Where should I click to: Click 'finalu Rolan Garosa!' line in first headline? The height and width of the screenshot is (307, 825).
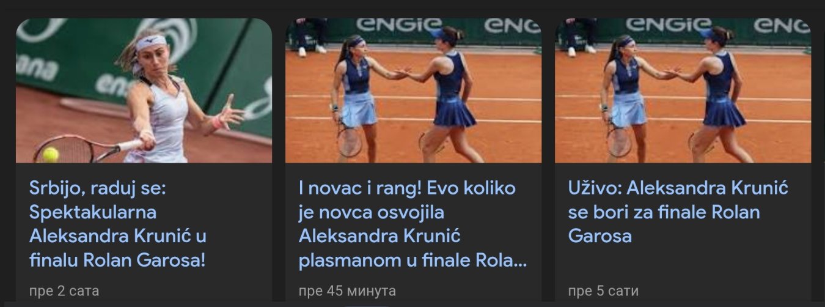pyautogui.click(x=117, y=261)
